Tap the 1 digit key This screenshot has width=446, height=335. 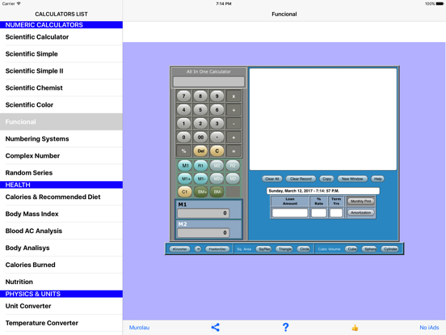click(183, 123)
